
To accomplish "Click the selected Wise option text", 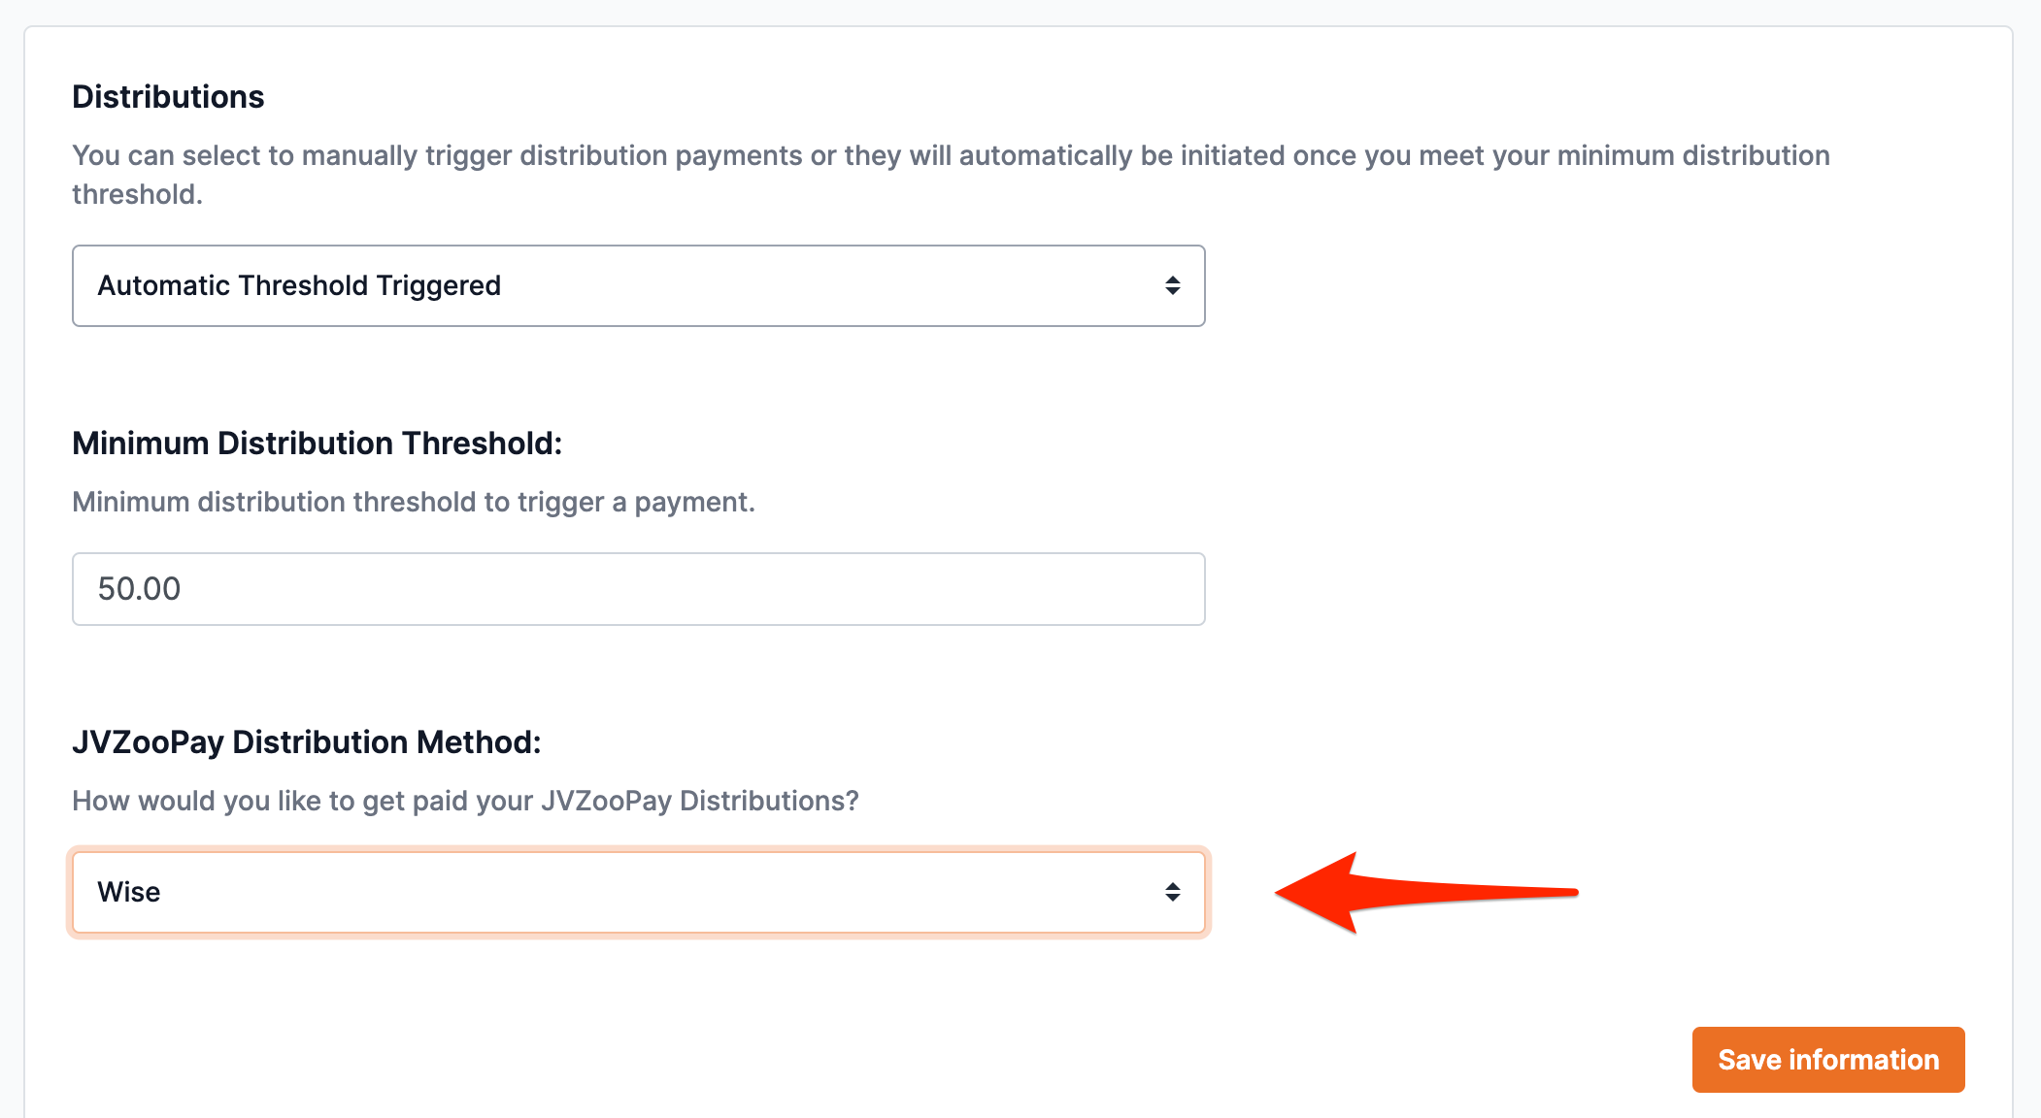I will pos(129,892).
